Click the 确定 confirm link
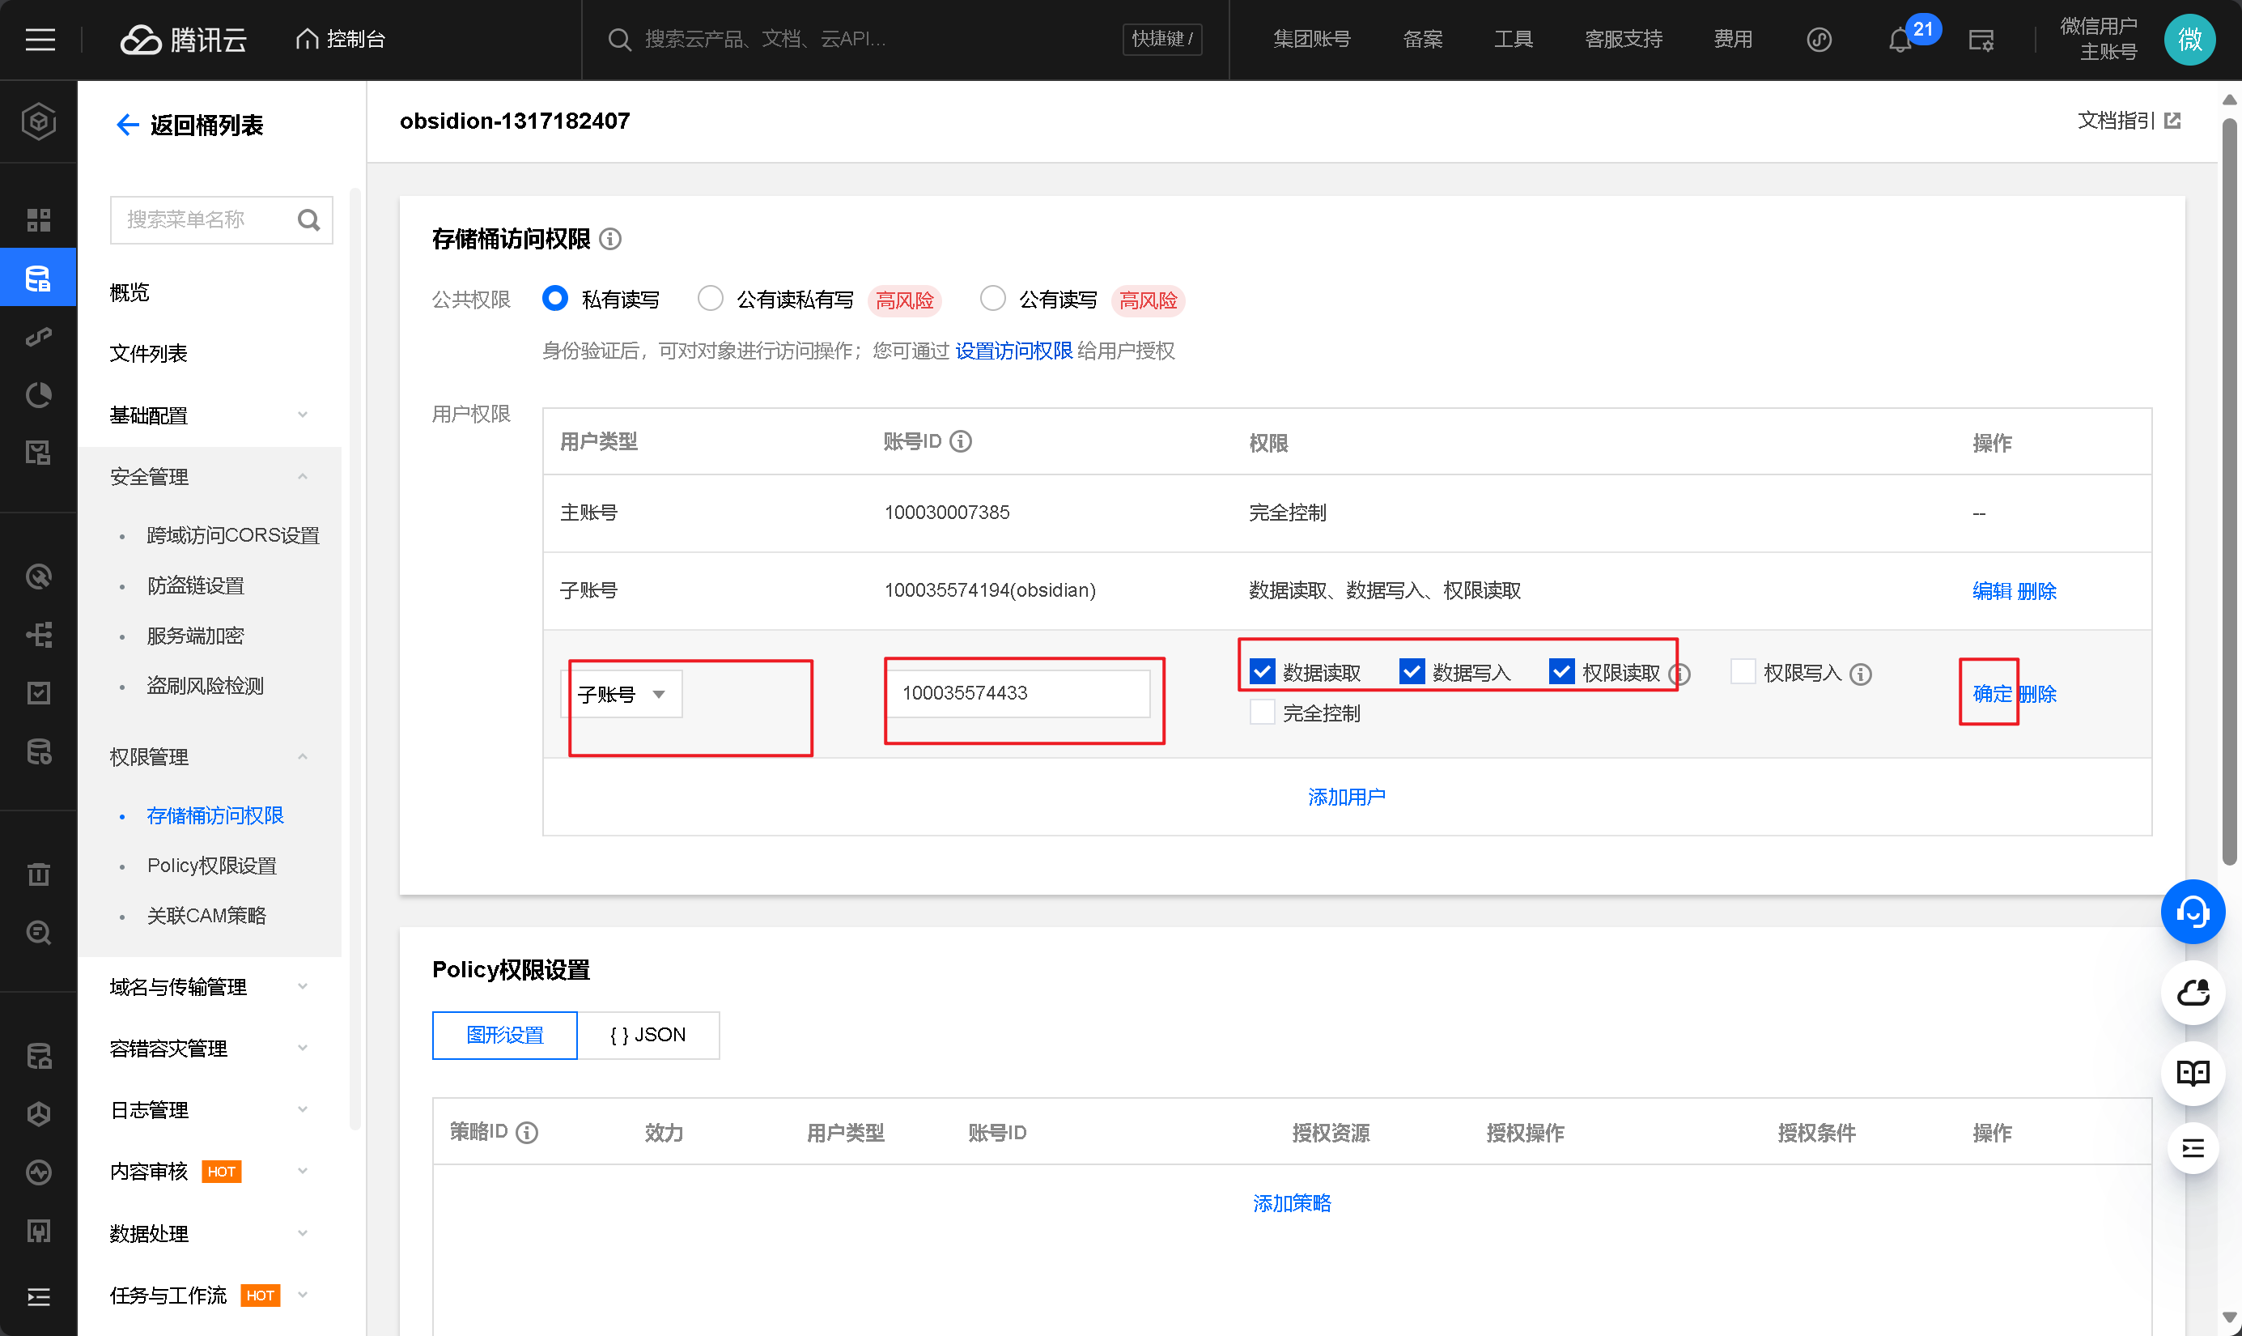The width and height of the screenshot is (2242, 1336). [x=1991, y=693]
